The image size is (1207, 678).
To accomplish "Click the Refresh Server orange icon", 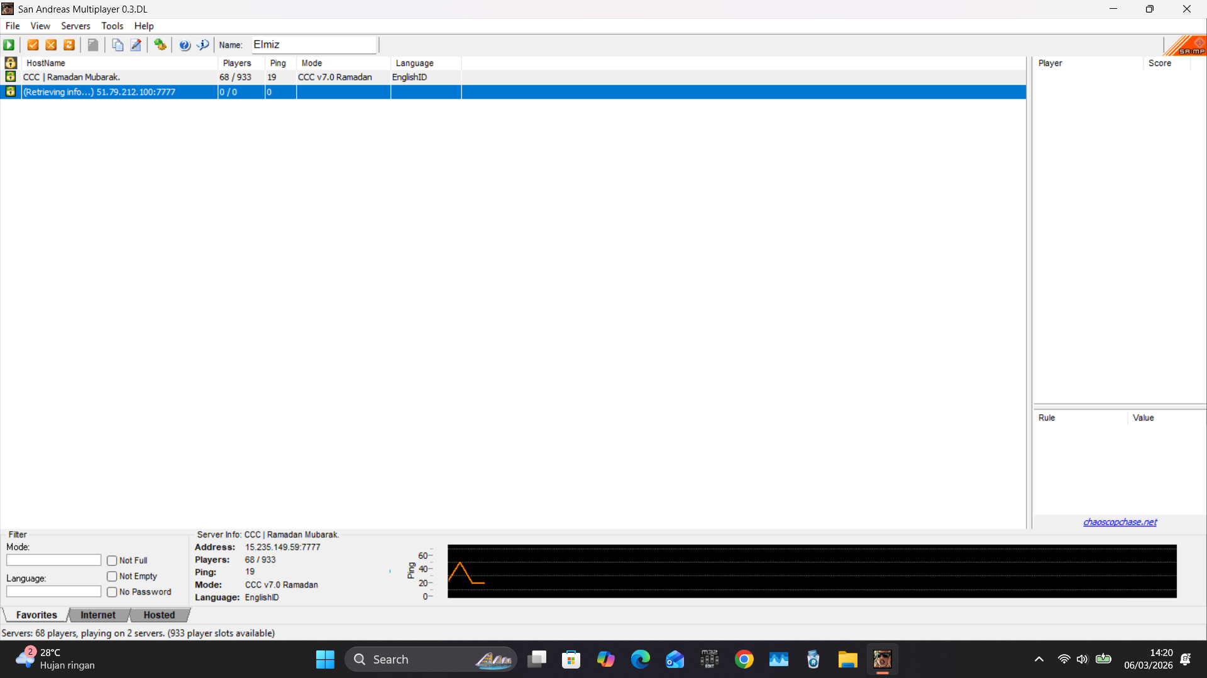I will coord(69,45).
